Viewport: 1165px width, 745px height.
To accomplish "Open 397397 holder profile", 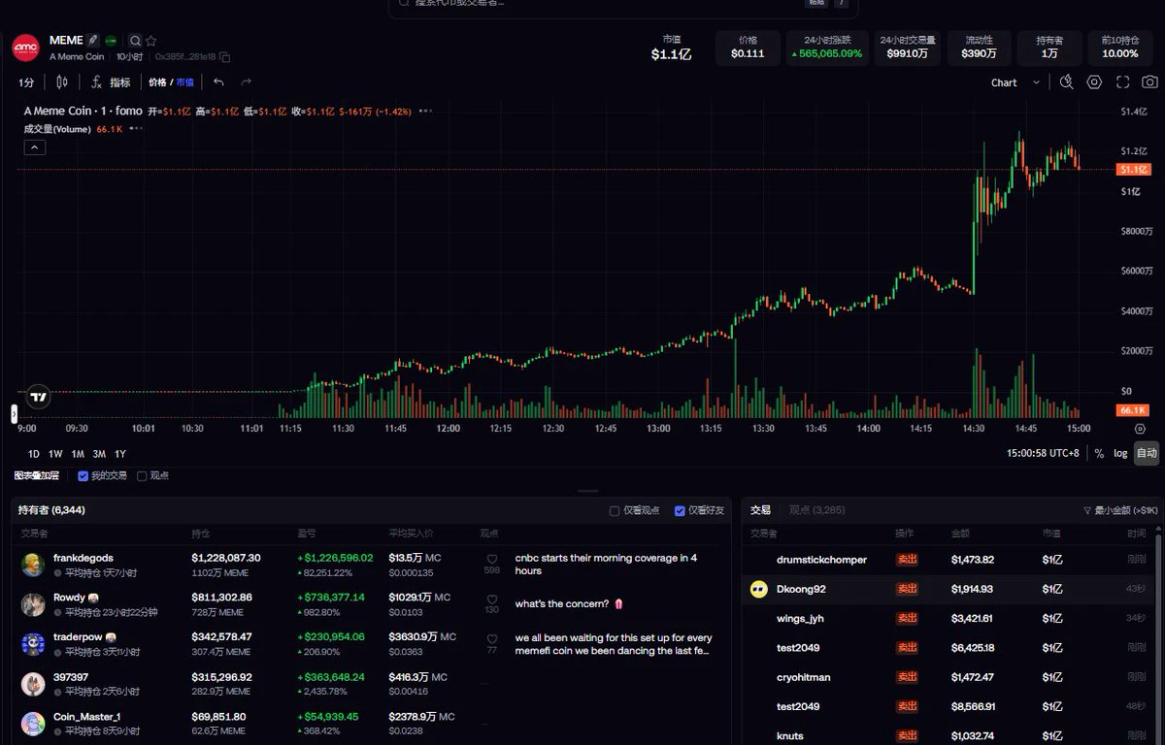I will coord(70,677).
